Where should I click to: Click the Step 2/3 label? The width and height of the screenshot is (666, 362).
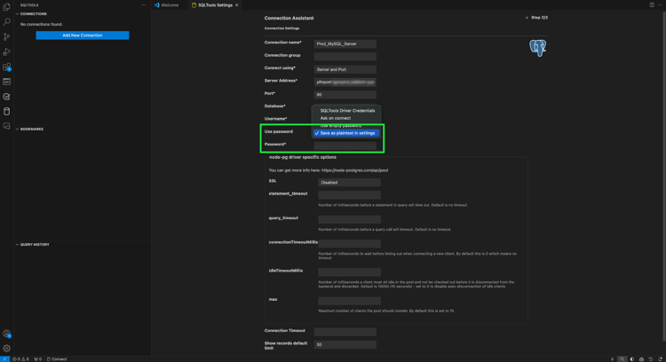(539, 18)
